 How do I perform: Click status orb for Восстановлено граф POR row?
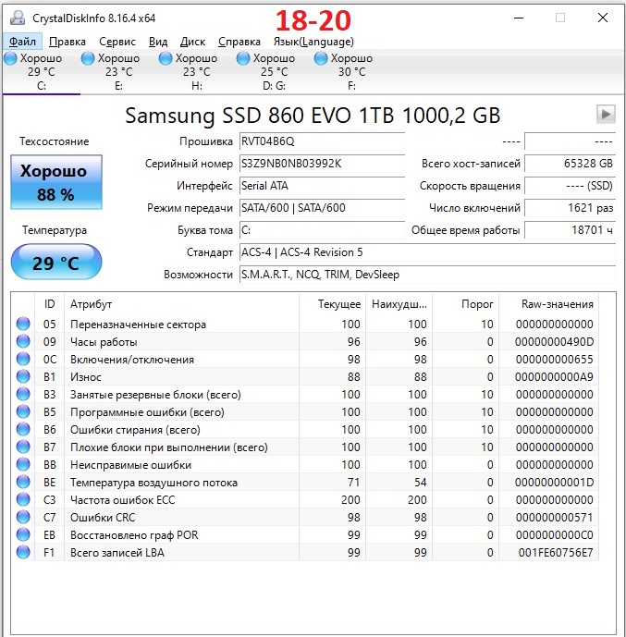coord(23,534)
